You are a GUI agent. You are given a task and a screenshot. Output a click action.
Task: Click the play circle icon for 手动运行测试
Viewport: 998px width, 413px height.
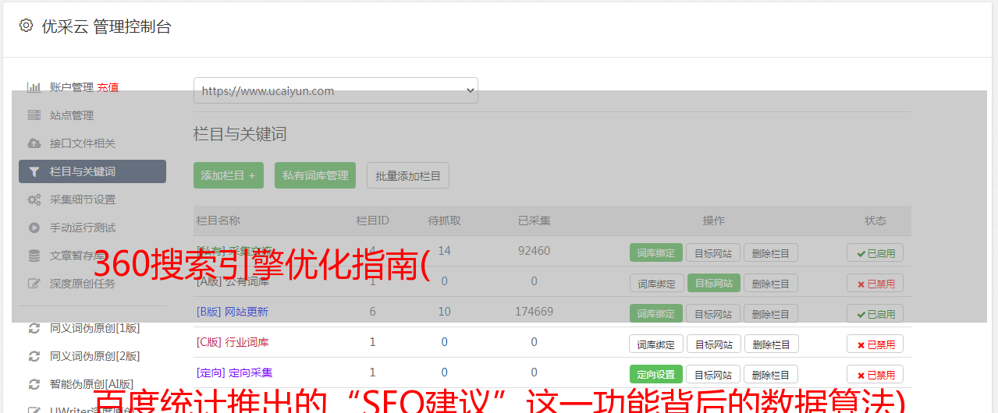tap(34, 228)
